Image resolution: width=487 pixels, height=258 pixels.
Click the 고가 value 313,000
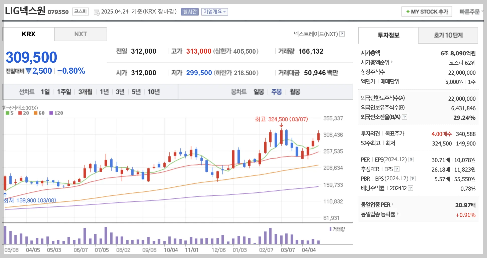pos(199,51)
